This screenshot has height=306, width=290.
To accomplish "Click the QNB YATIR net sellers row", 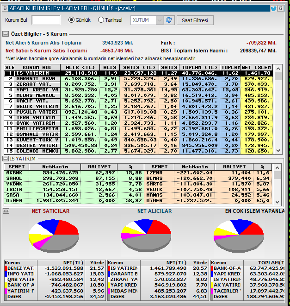I will (55, 280).
